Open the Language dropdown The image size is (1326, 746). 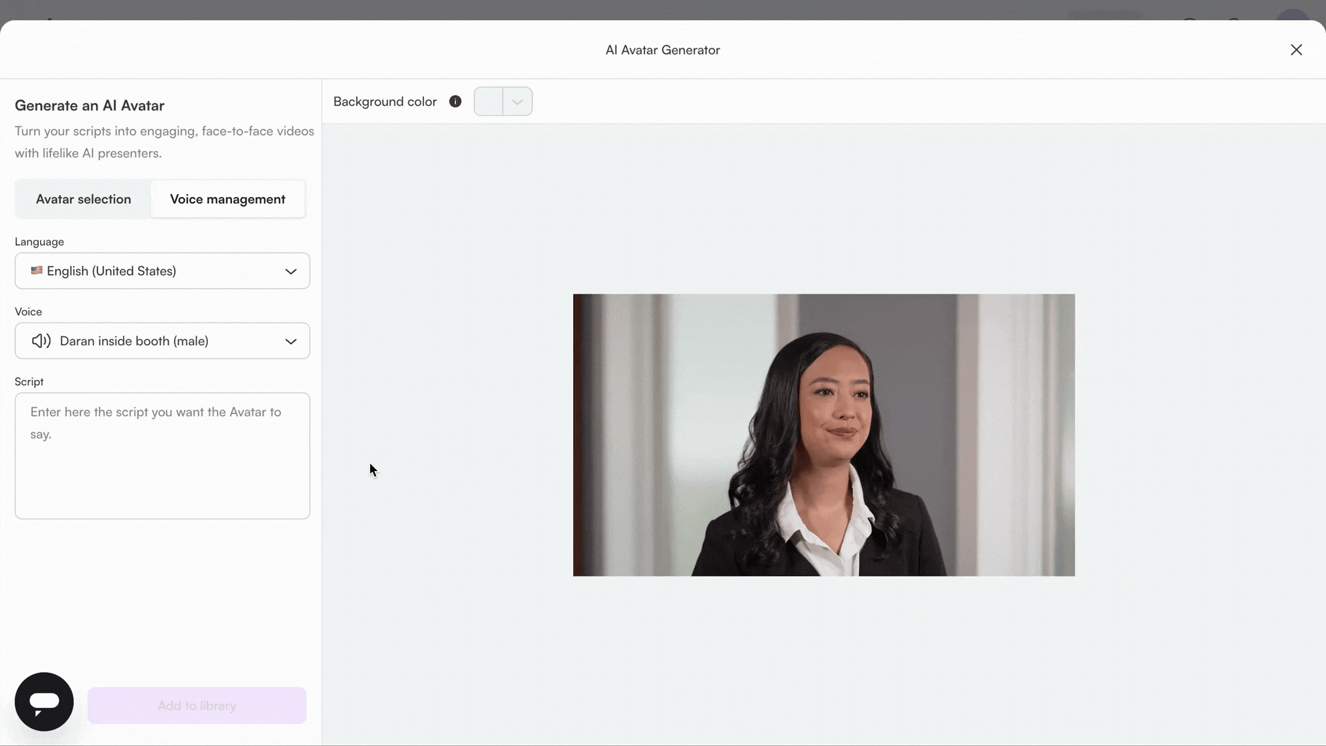[162, 271]
